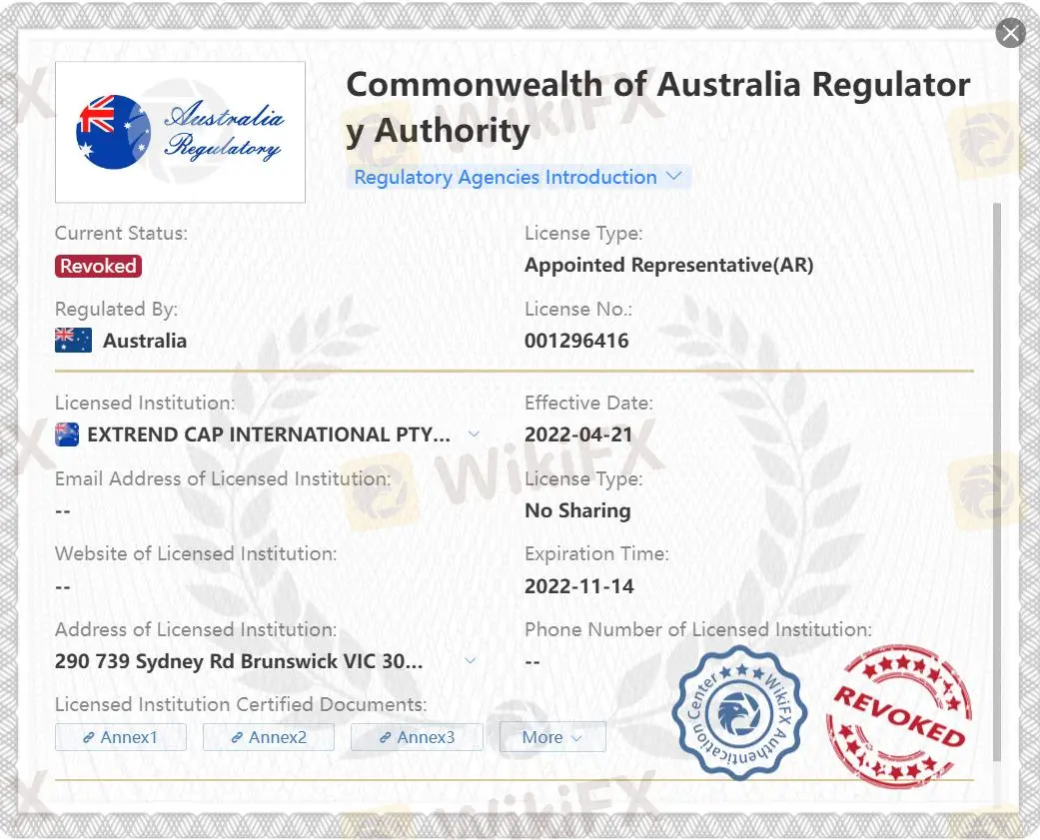Click license number 001296416
This screenshot has width=1040, height=840.
tap(576, 341)
